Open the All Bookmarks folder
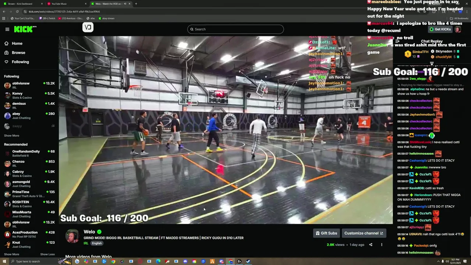 [x=459, y=18]
